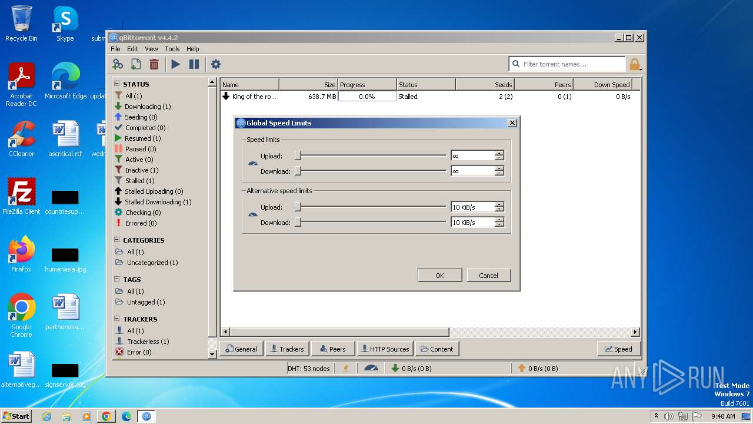Decrease alternative Download limit spin arrow
Image resolution: width=753 pixels, height=424 pixels.
coord(499,225)
